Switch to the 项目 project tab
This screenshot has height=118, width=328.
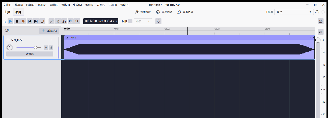pos(18,12)
